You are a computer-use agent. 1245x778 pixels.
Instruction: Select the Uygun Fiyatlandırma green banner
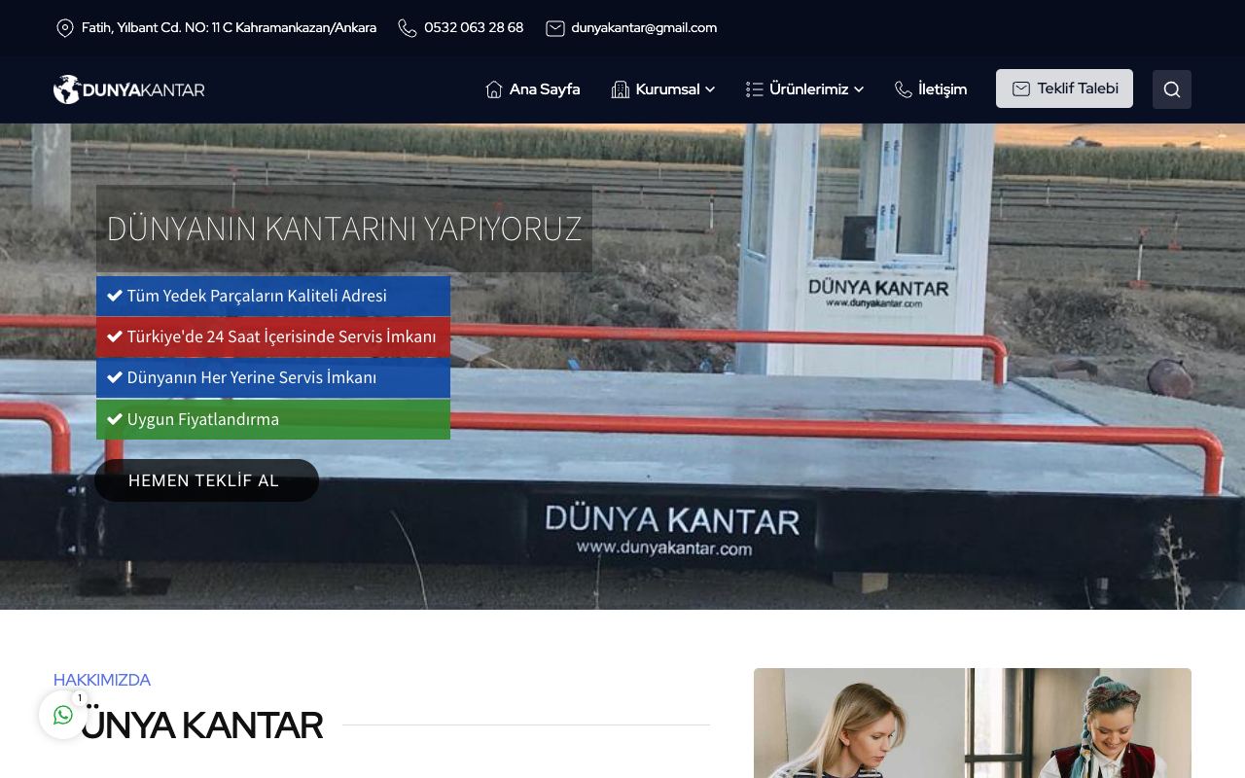click(273, 419)
